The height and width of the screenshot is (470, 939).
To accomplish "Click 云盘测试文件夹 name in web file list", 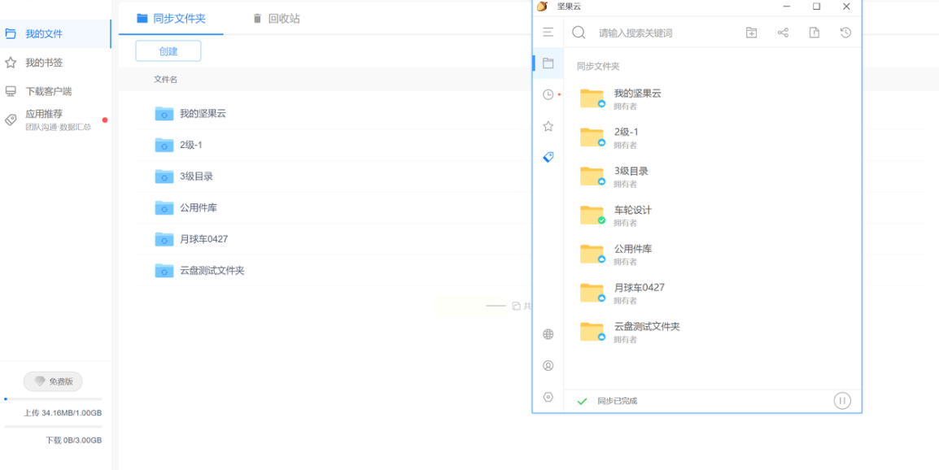I will tap(212, 271).
